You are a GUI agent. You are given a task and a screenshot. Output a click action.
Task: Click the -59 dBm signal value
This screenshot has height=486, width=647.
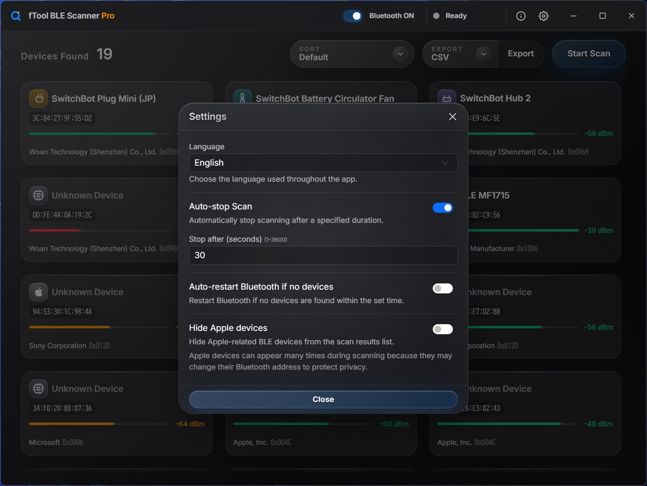pyautogui.click(x=598, y=134)
